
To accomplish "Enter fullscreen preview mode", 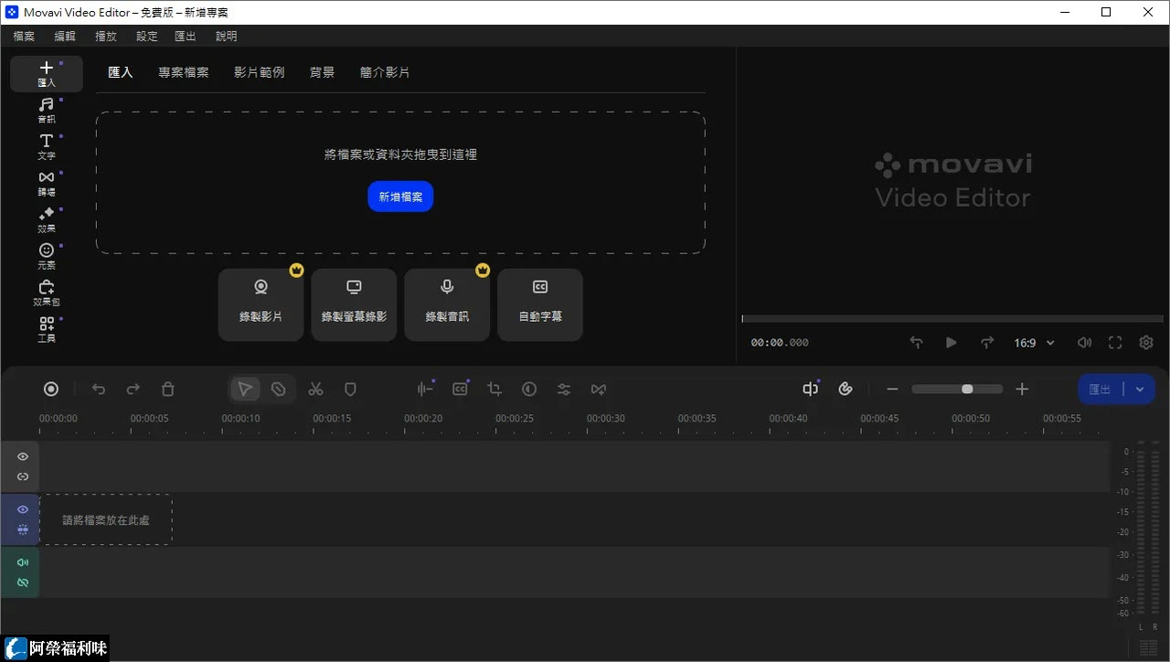I will coord(1115,343).
